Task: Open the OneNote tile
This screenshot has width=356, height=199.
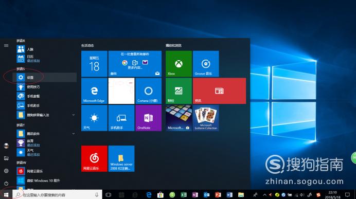Action: [149, 118]
